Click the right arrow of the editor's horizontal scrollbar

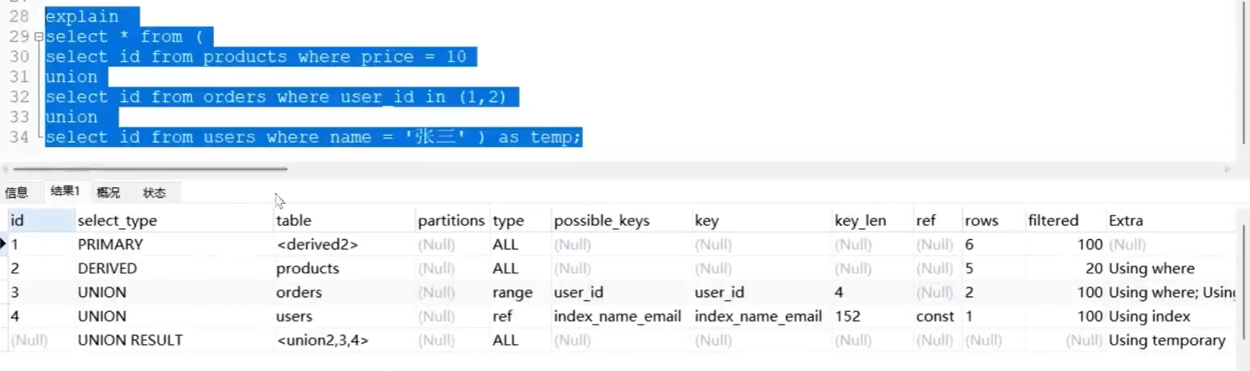point(1227,169)
